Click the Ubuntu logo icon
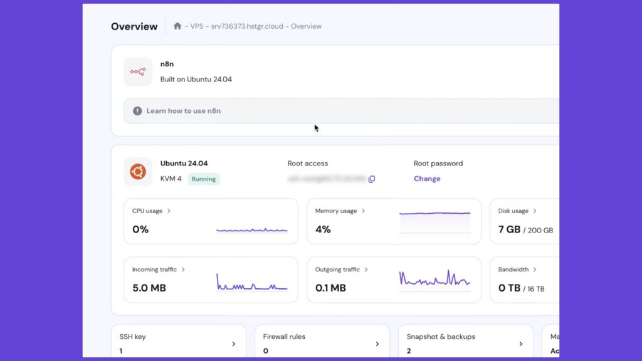The image size is (642, 361). 138,172
